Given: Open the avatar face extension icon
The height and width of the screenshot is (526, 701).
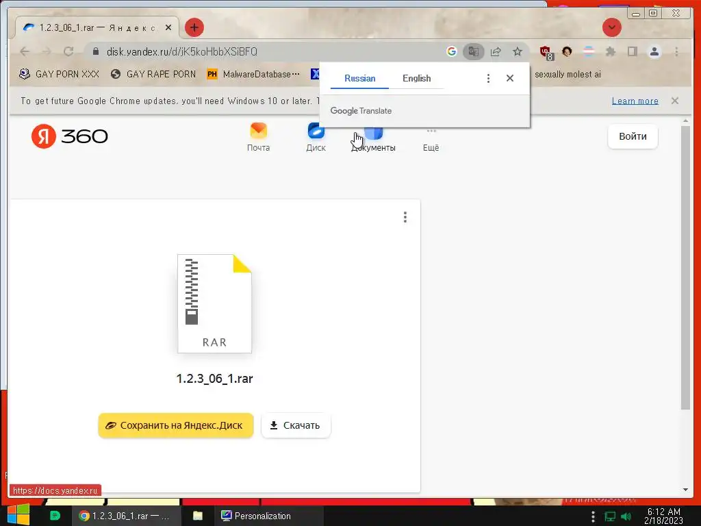Looking at the screenshot, I should 567,52.
